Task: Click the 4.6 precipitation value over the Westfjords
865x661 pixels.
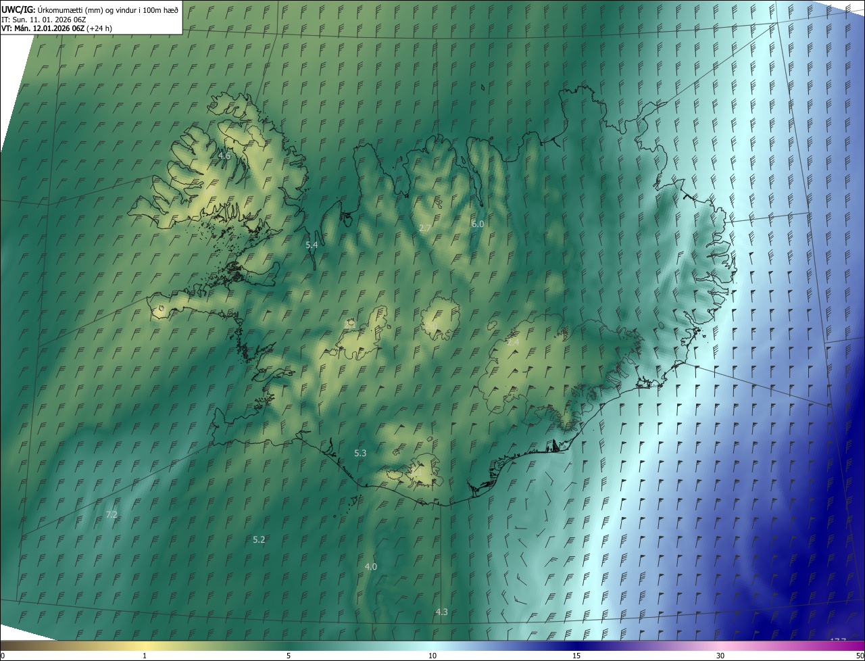Action: (x=224, y=155)
